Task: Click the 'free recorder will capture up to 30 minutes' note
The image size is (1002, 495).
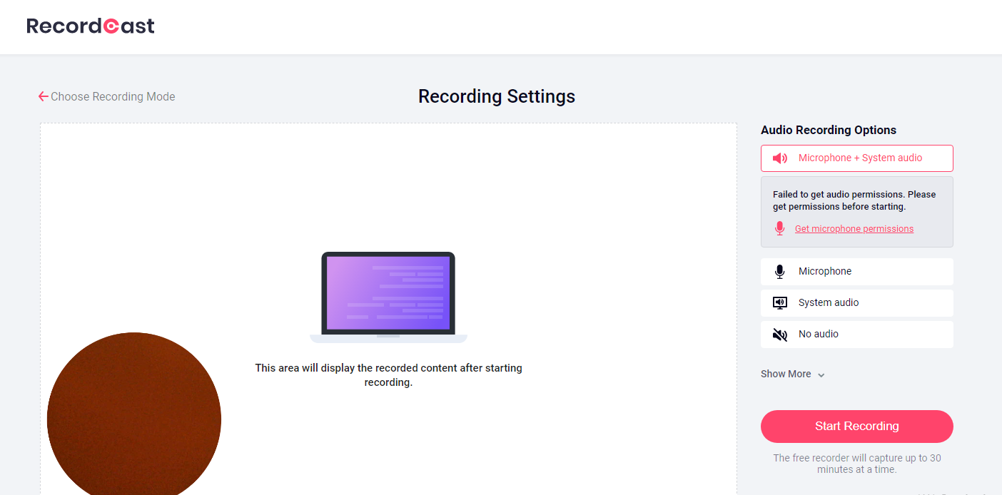Action: pyautogui.click(x=857, y=464)
